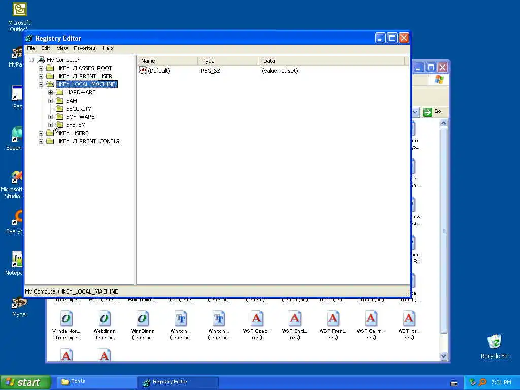Expand the HARDWARE subkey
The width and height of the screenshot is (520, 390).
[x=50, y=92]
